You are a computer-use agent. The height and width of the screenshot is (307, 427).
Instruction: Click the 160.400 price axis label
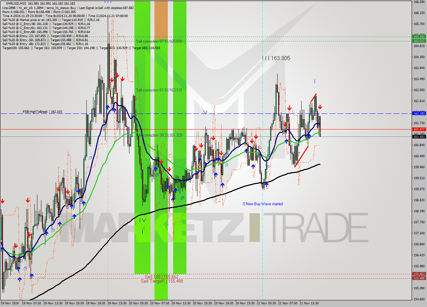tap(419, 156)
